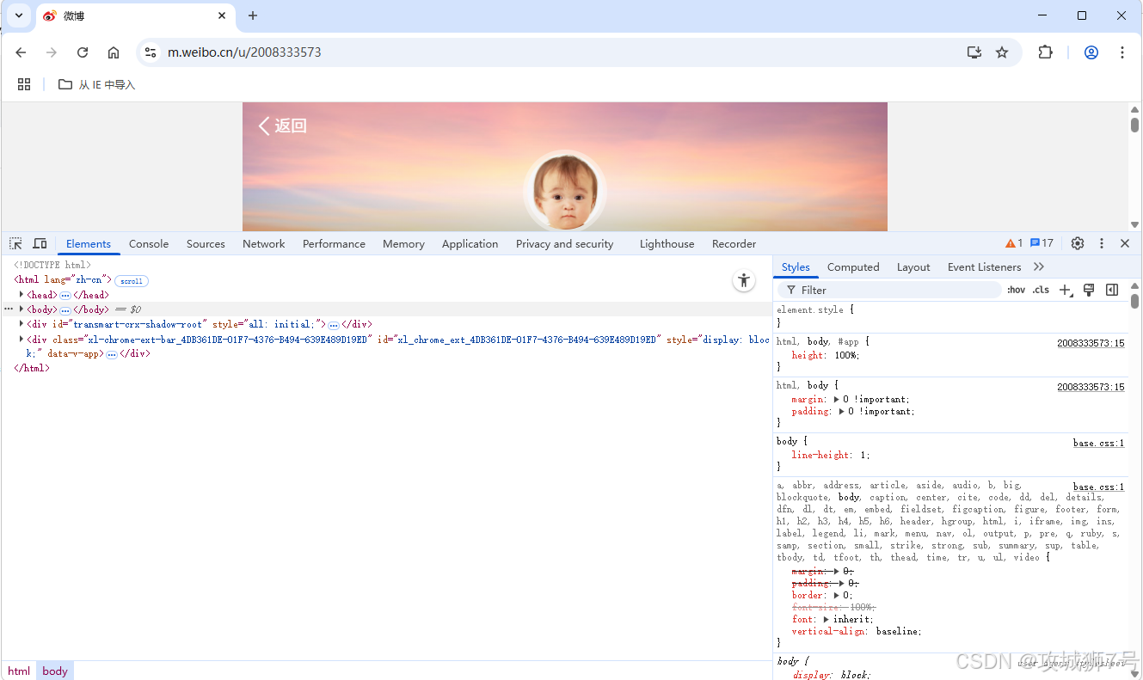
Task: Open the 从 IE 中导入 bookmarks folder
Action: [96, 84]
